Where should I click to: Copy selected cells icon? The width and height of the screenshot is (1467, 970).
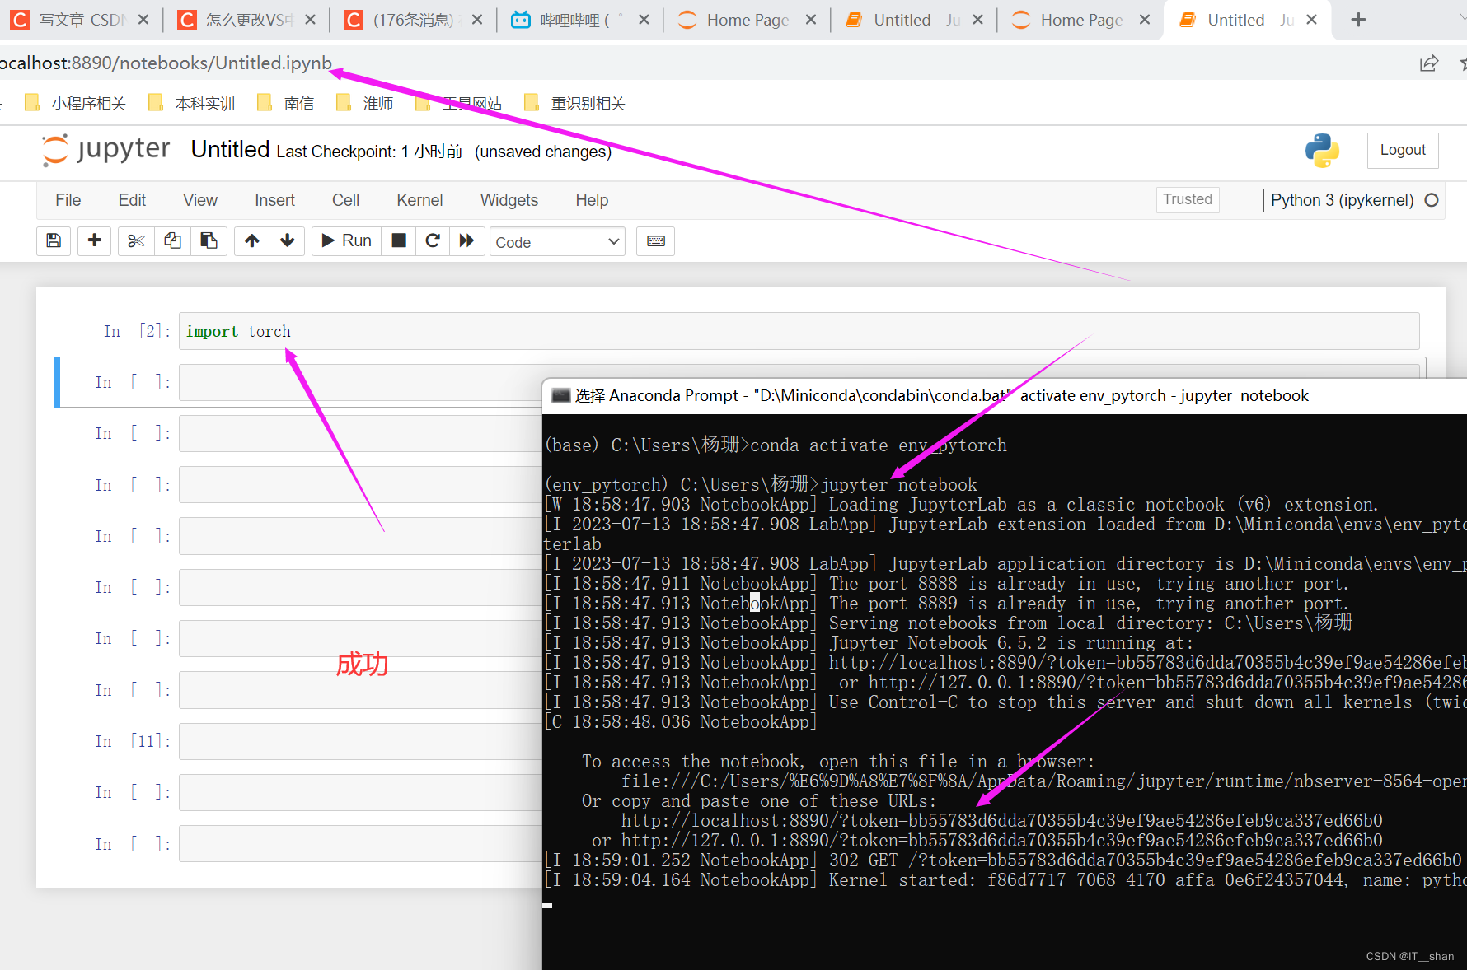click(172, 240)
